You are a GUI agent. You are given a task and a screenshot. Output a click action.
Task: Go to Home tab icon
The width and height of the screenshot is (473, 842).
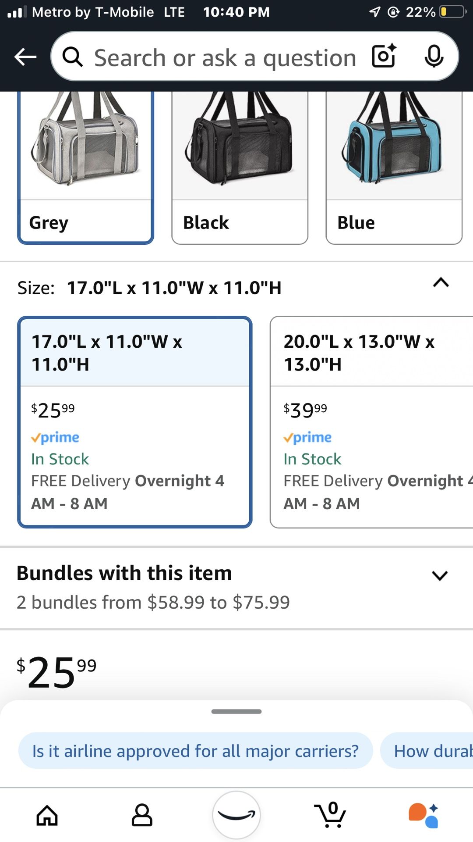tap(47, 815)
